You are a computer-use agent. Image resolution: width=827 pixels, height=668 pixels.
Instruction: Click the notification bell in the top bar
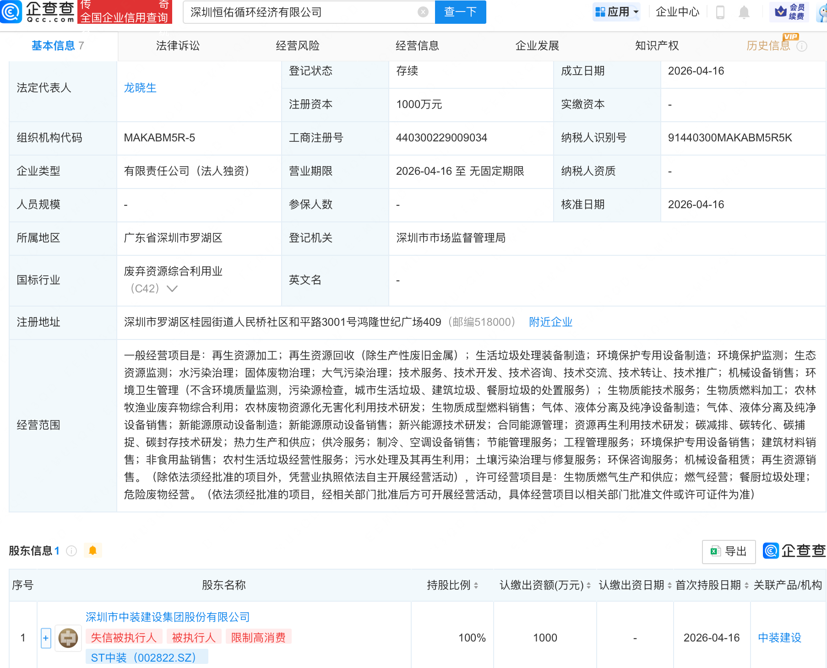[744, 12]
